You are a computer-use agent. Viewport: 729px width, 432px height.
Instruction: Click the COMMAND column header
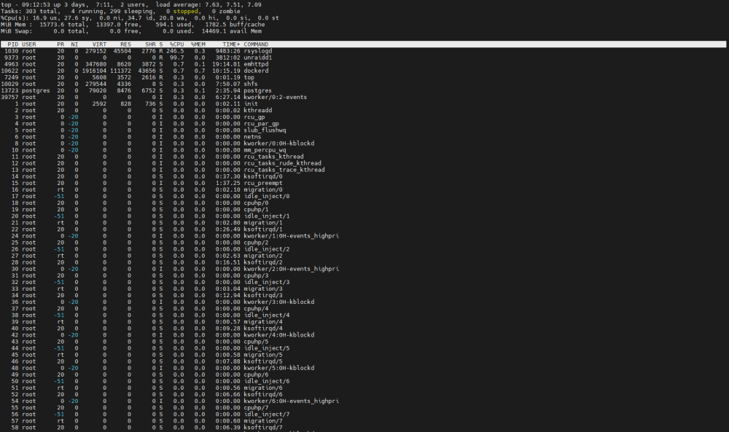(256, 44)
